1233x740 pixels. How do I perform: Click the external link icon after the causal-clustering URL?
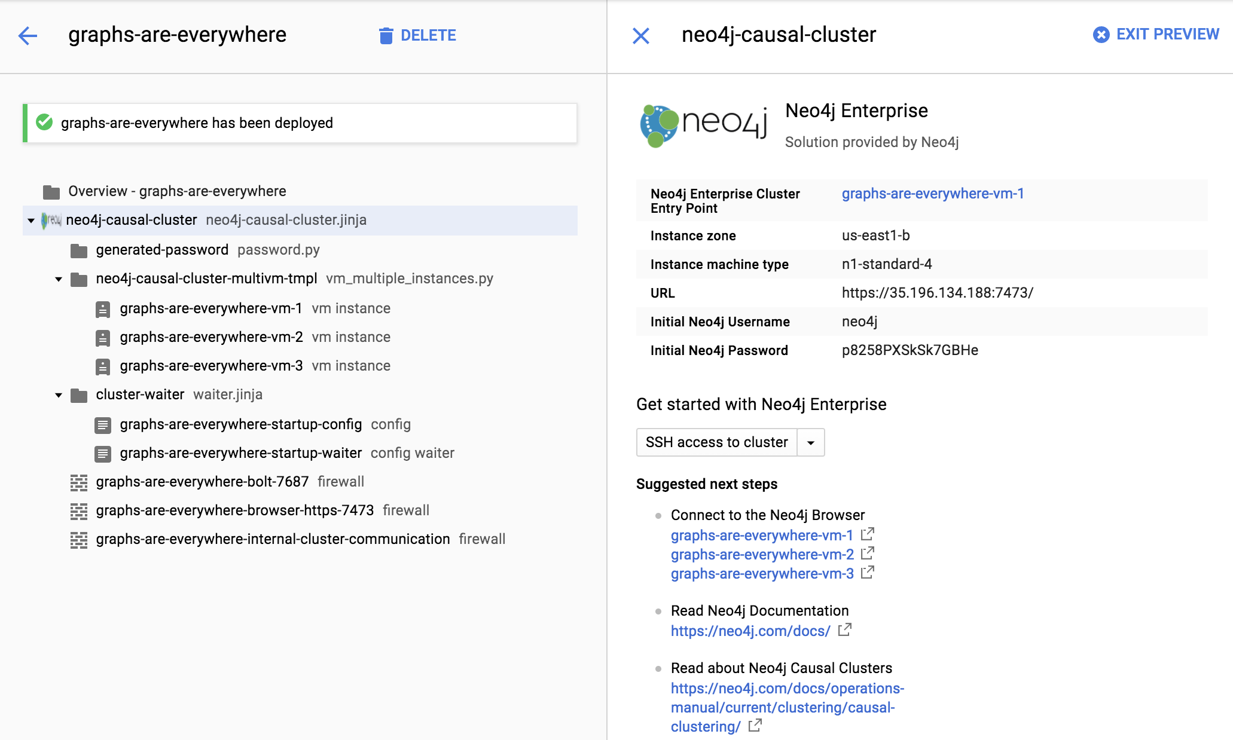[x=755, y=725]
